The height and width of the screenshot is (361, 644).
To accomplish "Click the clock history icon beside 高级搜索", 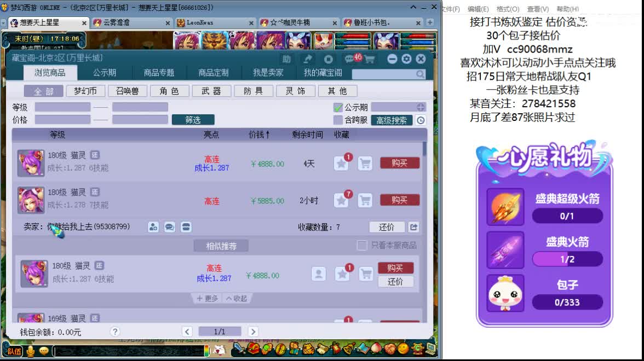I will coord(419,120).
